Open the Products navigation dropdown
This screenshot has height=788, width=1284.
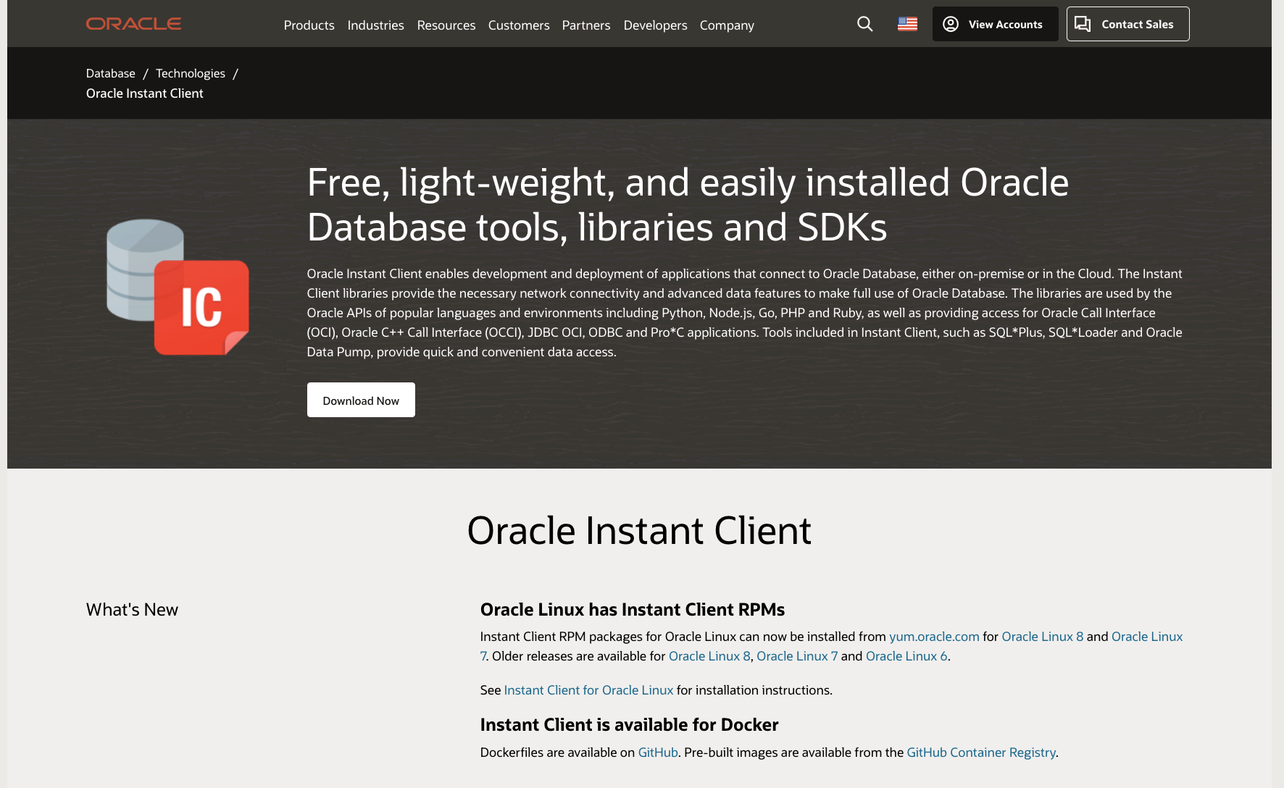(x=309, y=25)
